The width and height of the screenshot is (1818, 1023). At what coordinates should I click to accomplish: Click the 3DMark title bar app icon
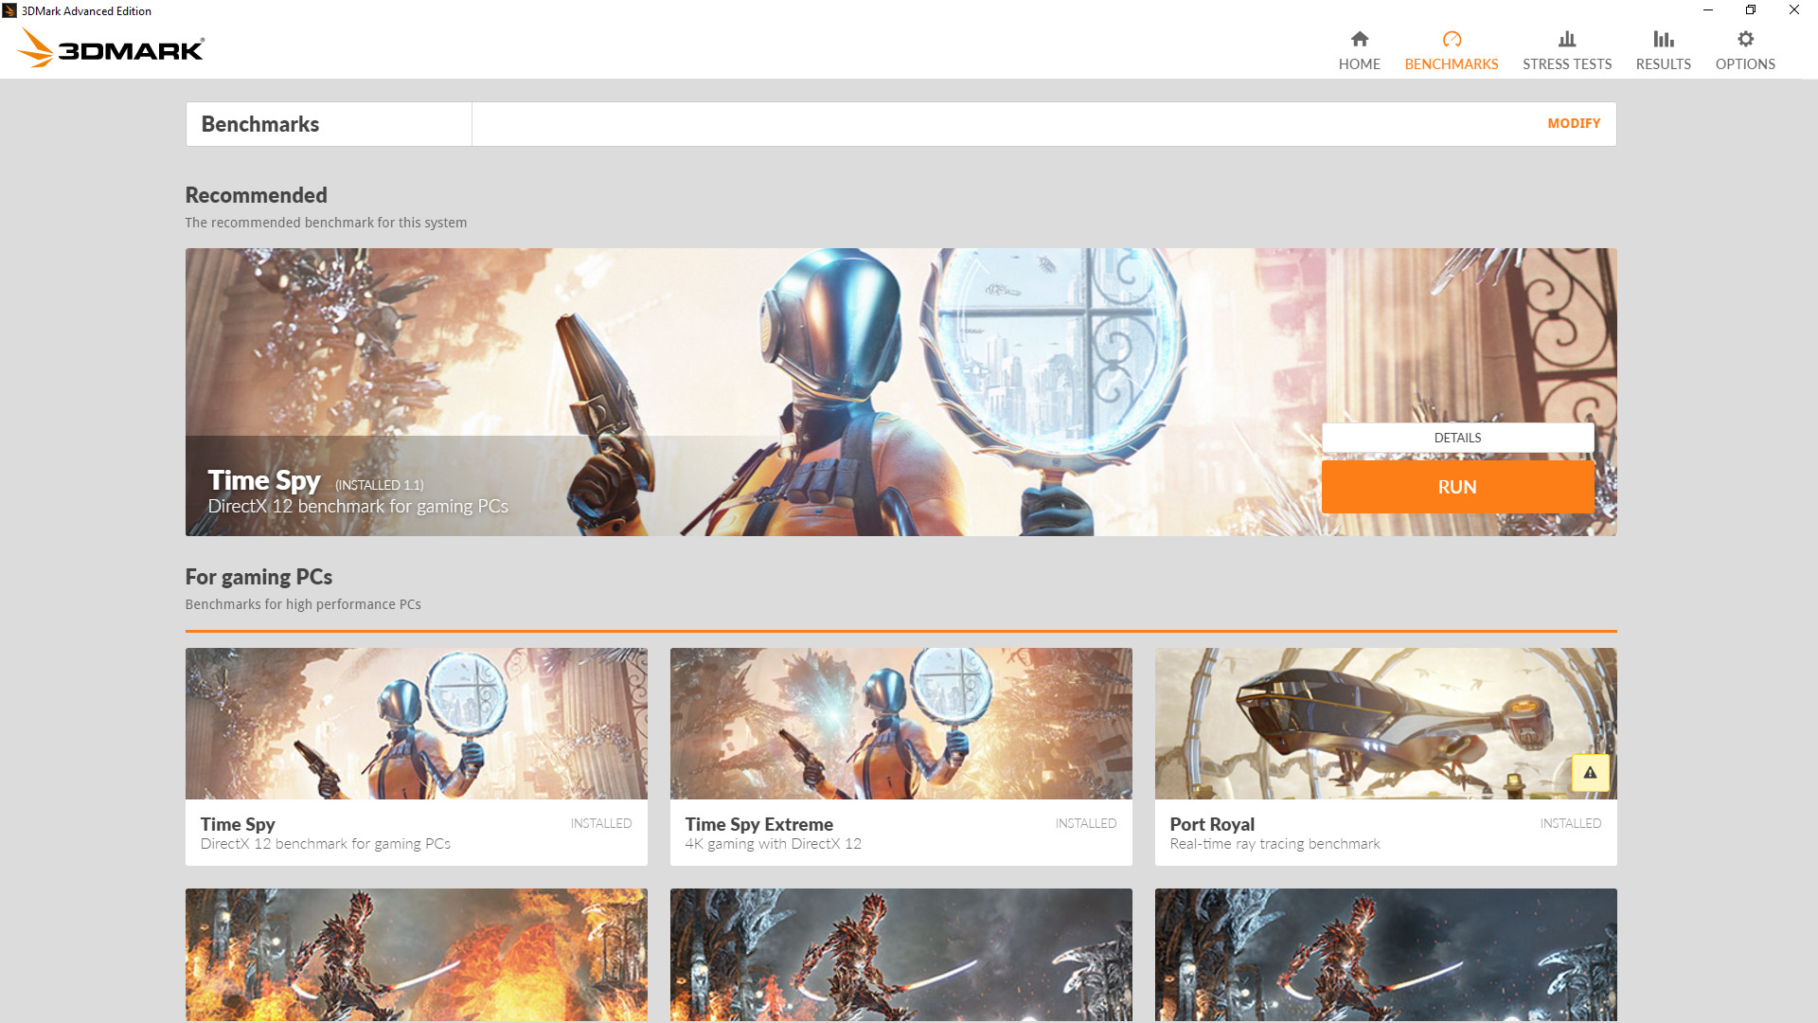(x=9, y=10)
